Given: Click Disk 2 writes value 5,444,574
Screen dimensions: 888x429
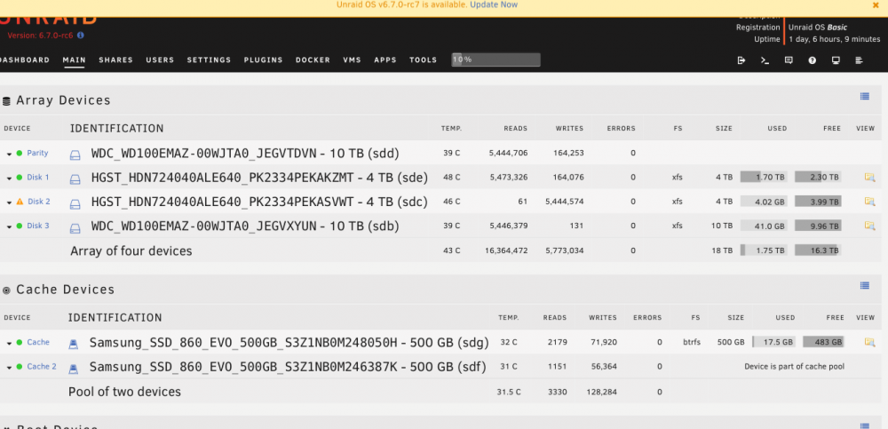Looking at the screenshot, I should [564, 202].
